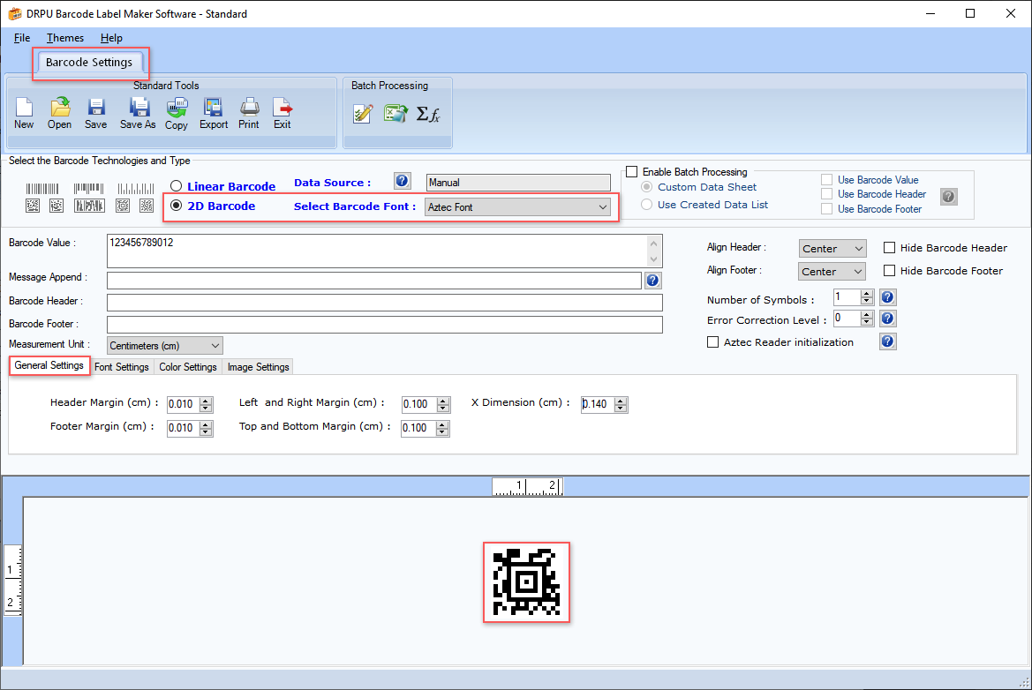Click gray help icon beside Use Barcode Header

pos(948,196)
